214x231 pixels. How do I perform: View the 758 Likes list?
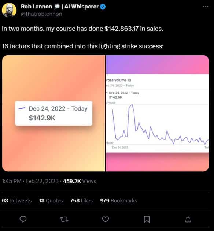(81, 201)
